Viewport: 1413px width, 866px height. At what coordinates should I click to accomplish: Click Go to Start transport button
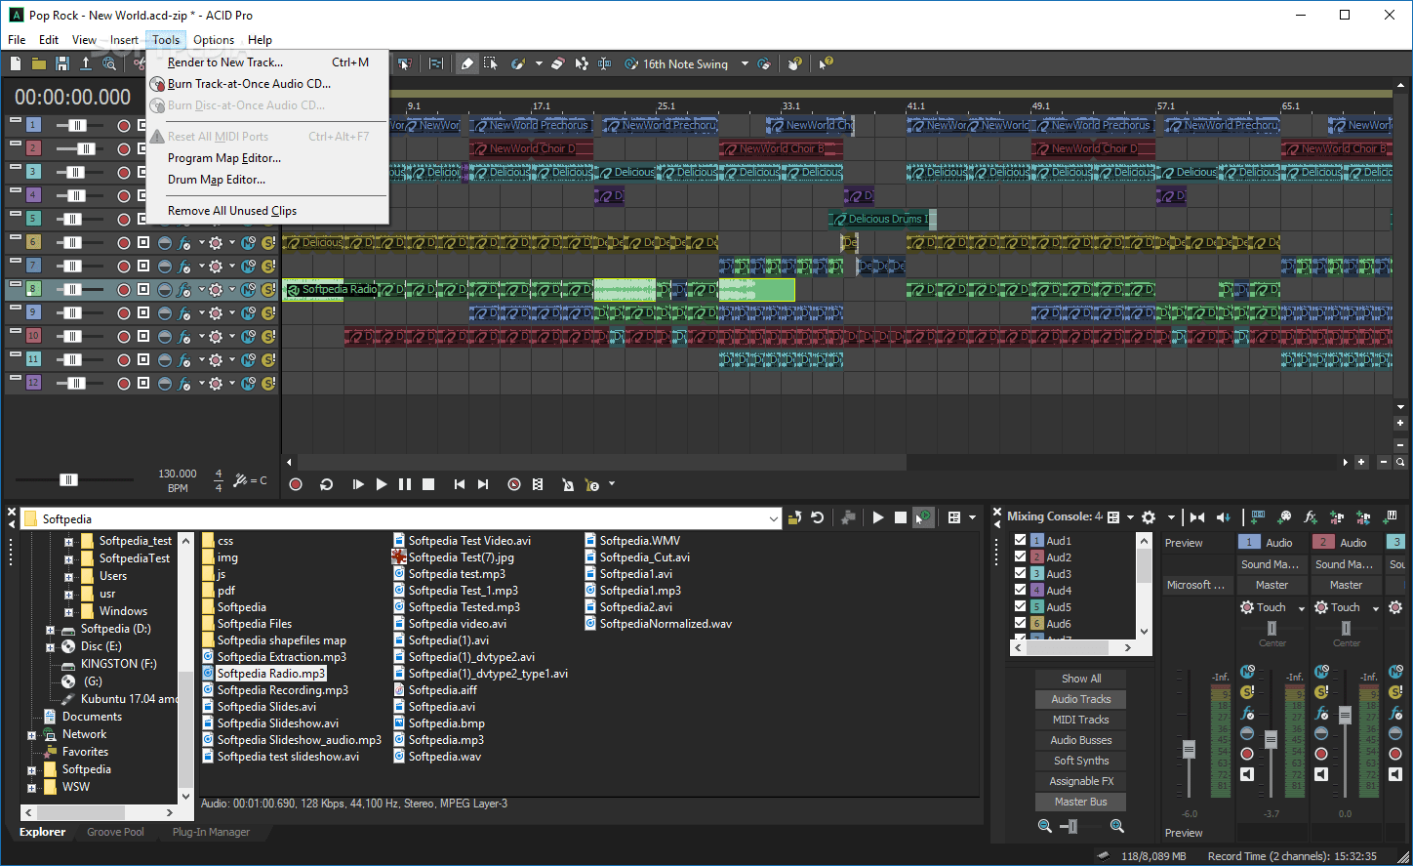(x=460, y=484)
